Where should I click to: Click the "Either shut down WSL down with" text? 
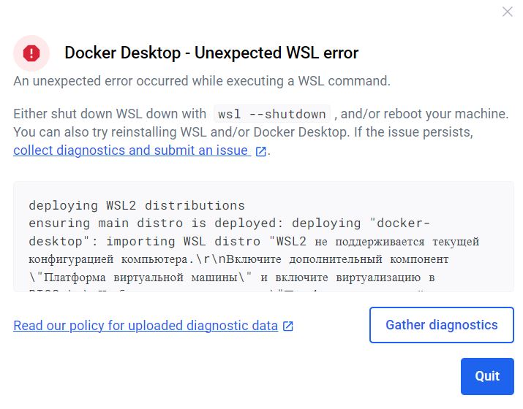coord(110,114)
